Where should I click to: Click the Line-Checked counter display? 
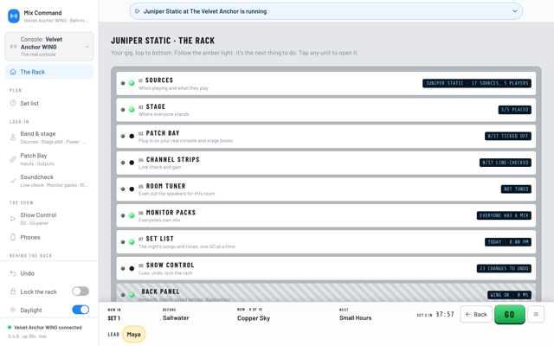[x=506, y=163]
